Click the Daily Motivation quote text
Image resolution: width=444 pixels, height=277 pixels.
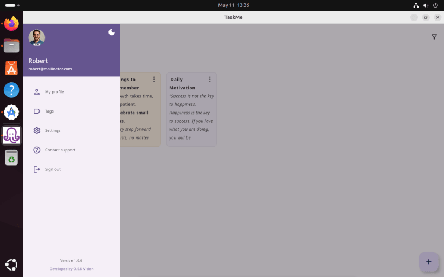click(192, 117)
